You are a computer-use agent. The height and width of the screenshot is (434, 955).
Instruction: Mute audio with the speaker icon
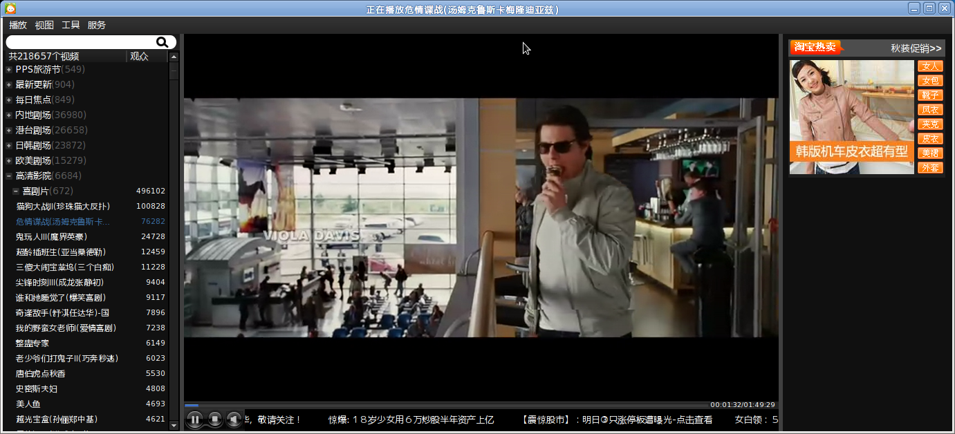point(234,419)
